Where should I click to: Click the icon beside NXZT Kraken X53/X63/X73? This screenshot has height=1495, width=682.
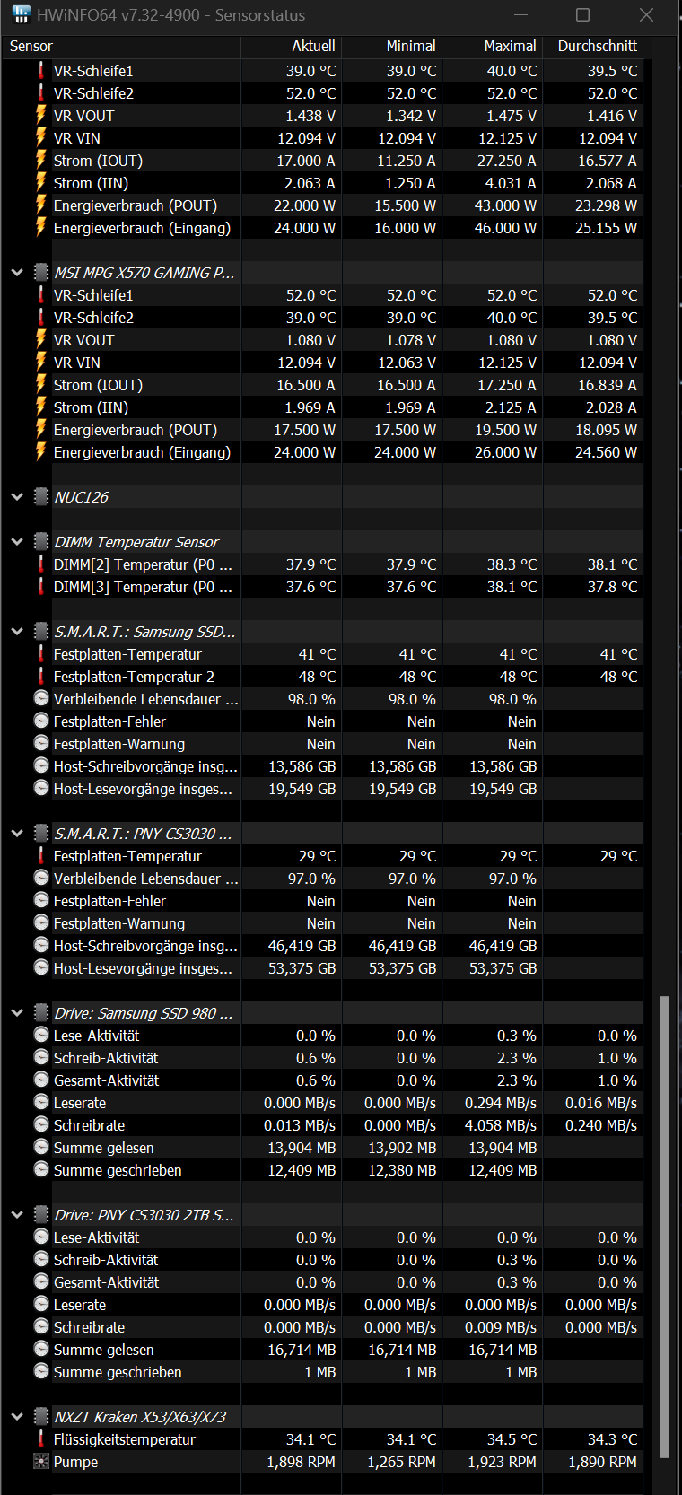point(41,1416)
